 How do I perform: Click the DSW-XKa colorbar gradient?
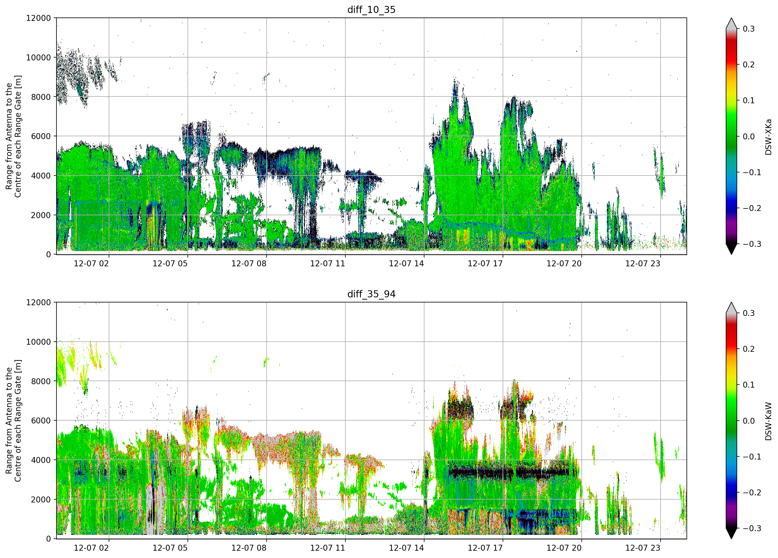(731, 136)
